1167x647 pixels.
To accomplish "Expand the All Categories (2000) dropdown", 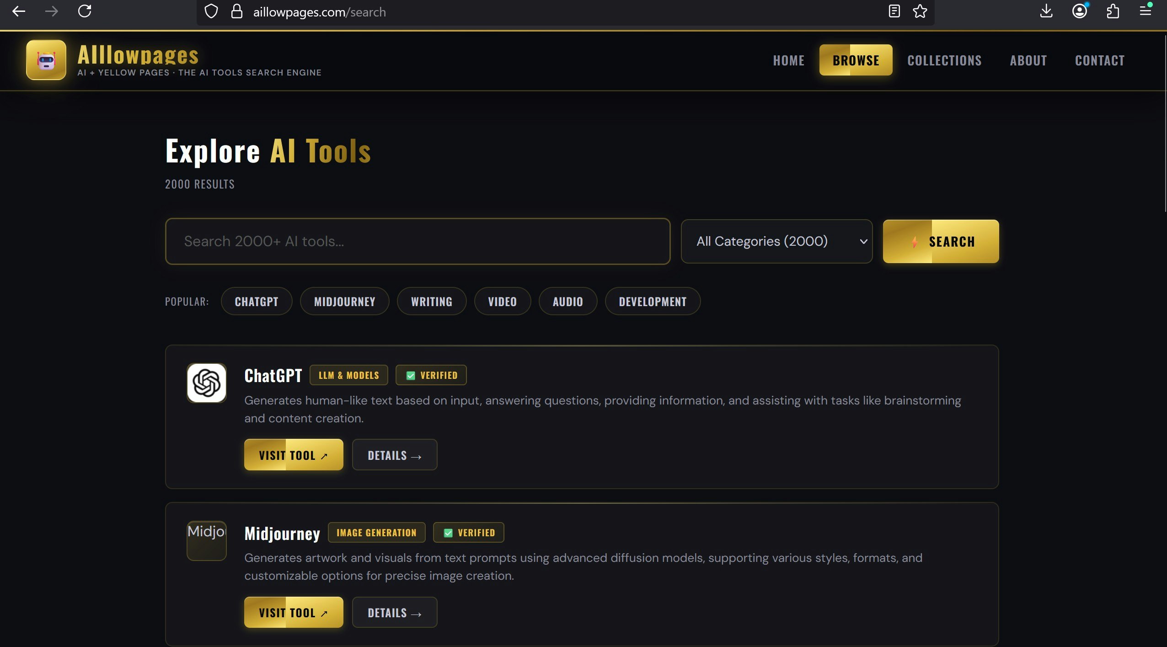I will [776, 241].
